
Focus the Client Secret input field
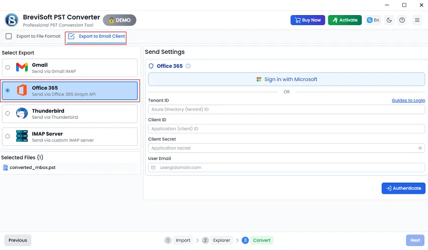click(287, 148)
